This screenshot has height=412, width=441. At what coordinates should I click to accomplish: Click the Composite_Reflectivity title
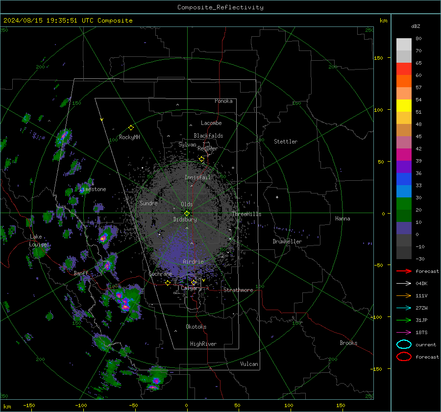tap(220, 7)
